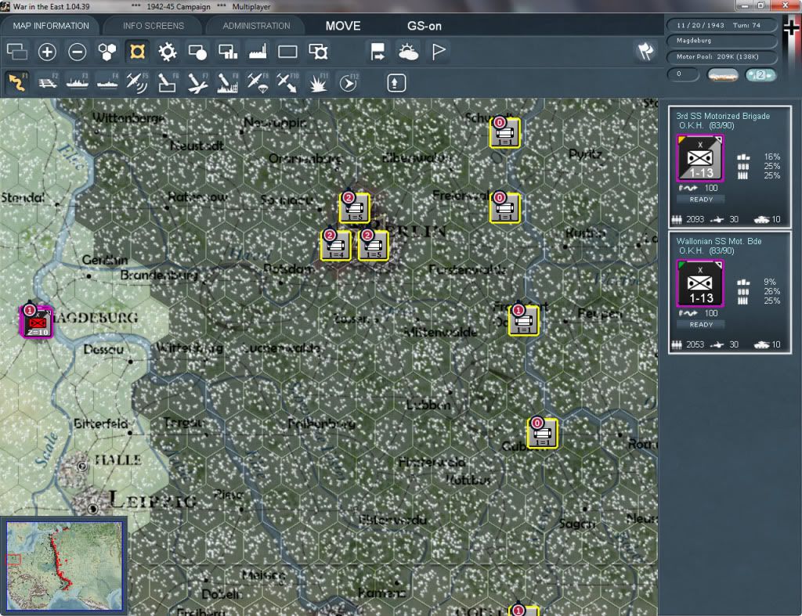Show the weather using the sun-cloud icon
802x616 pixels.
[408, 52]
